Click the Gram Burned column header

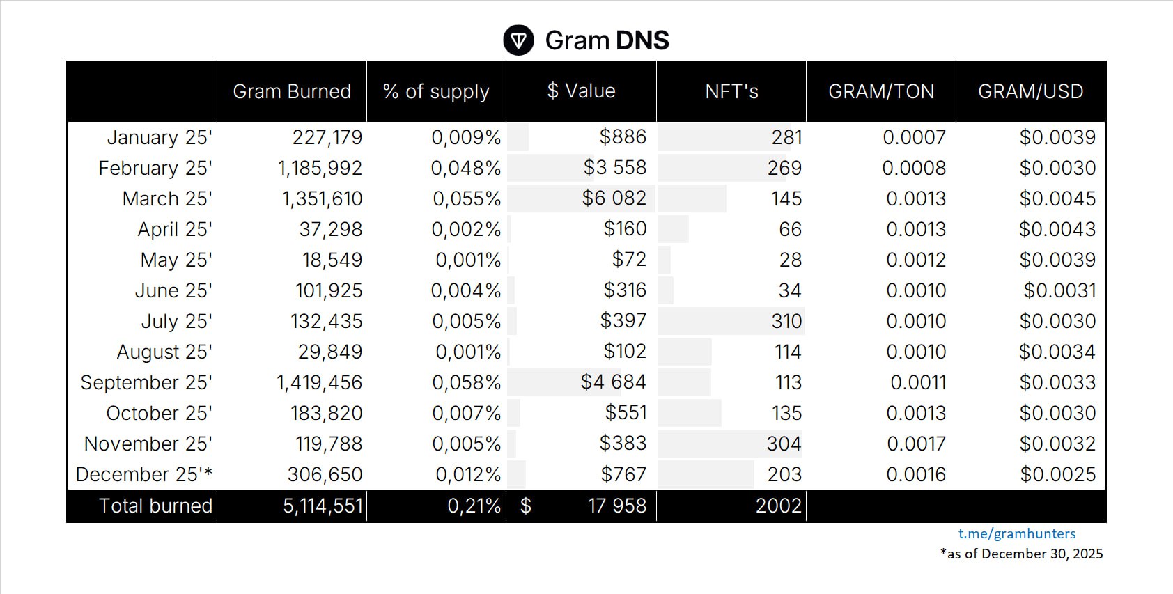pyautogui.click(x=292, y=91)
